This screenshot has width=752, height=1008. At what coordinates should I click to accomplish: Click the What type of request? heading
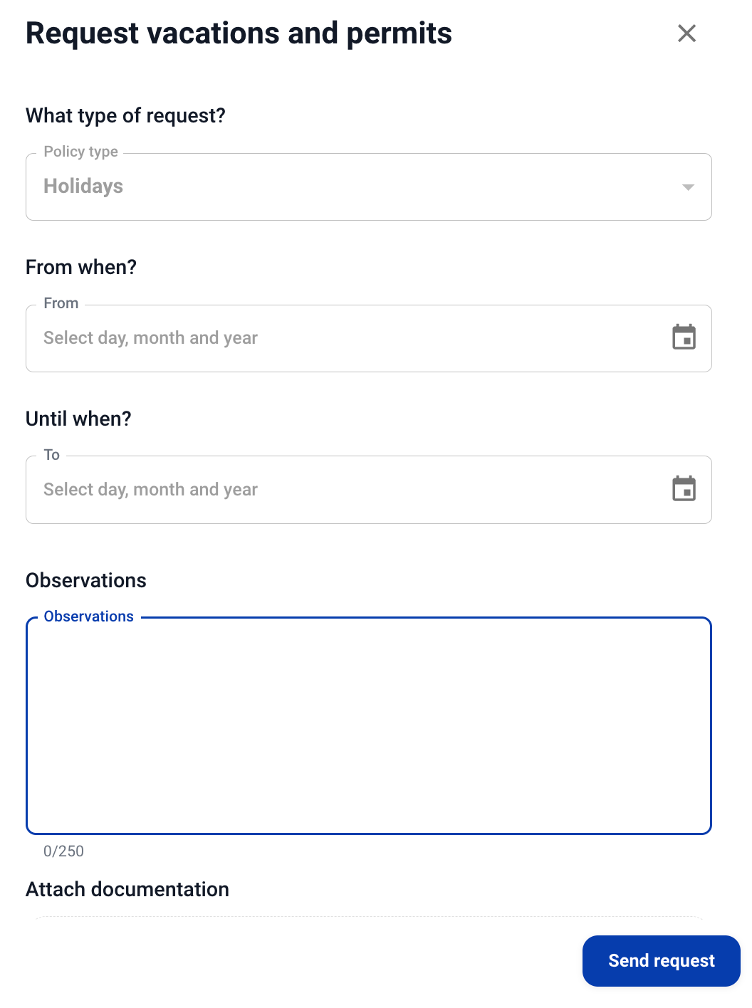[125, 115]
